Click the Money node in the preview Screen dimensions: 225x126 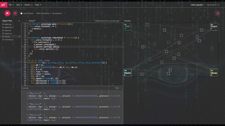pos(214,73)
